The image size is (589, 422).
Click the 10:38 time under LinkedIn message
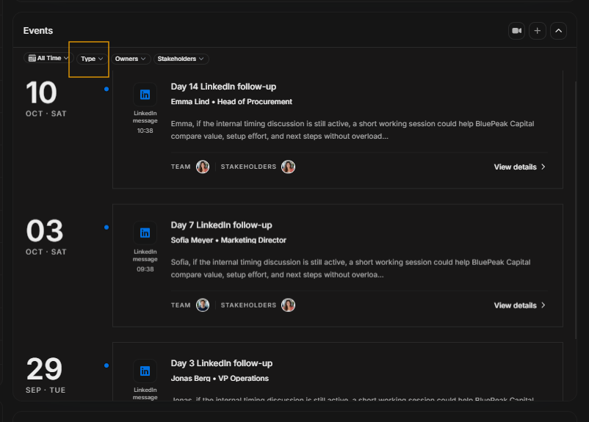(x=145, y=131)
